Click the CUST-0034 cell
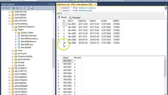 pos(106,40)
